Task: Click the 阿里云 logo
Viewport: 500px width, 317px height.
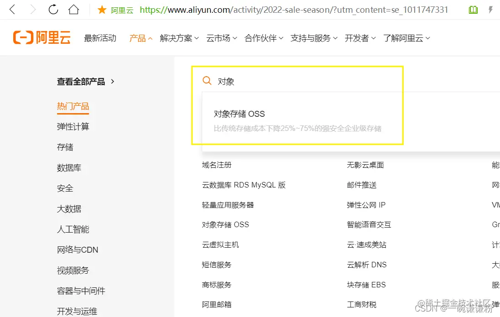Action: [x=42, y=37]
